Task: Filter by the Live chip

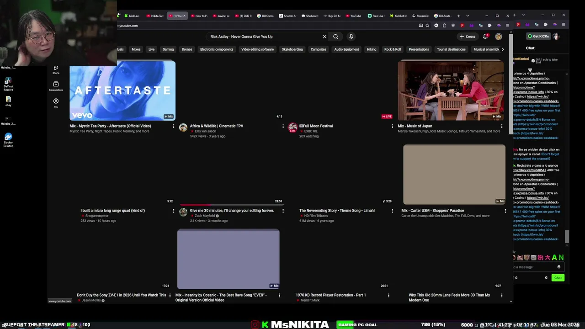Action: coord(151,49)
